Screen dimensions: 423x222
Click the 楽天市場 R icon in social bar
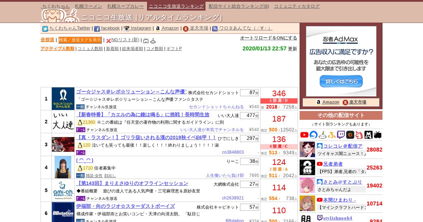[x=186, y=29]
